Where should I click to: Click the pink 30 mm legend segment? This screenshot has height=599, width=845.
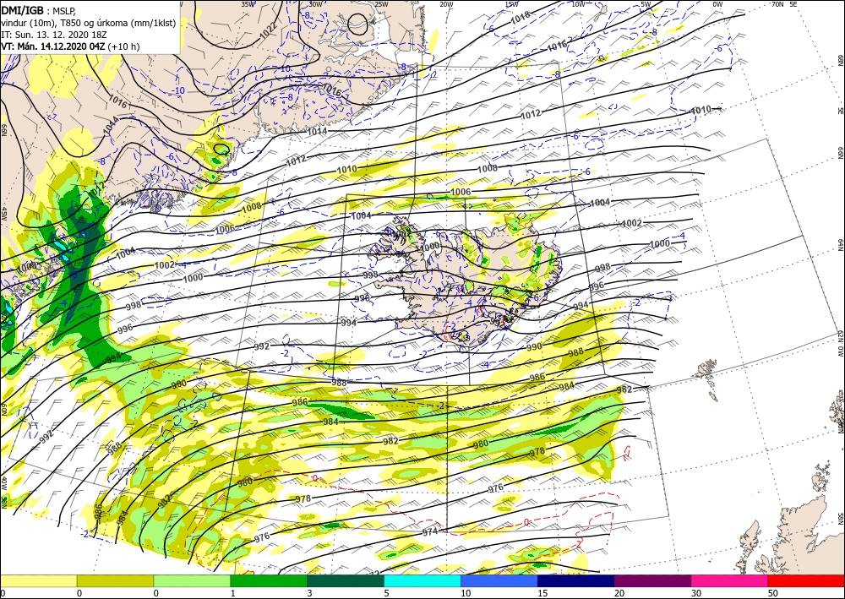730,580
